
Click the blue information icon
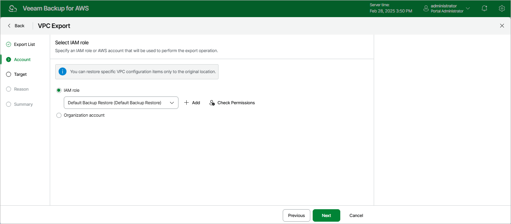pyautogui.click(x=62, y=72)
